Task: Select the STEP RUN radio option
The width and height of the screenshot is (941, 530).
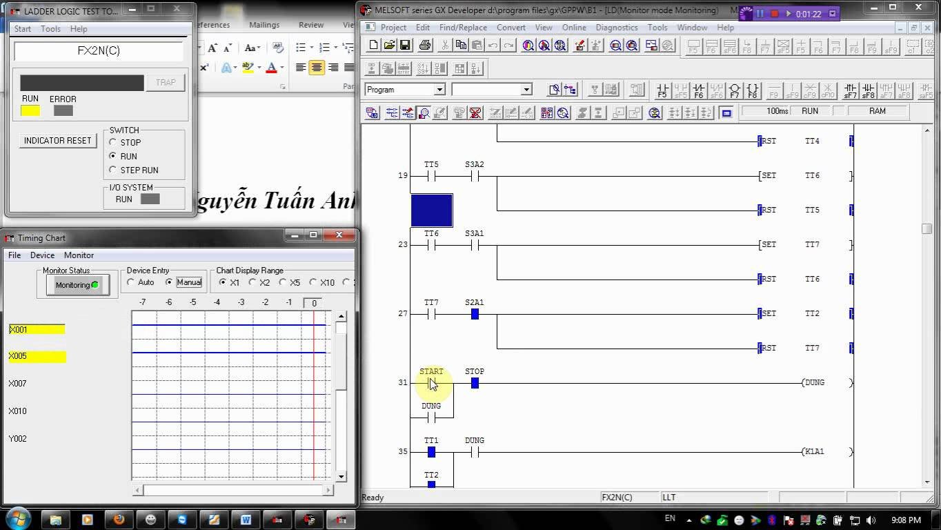Action: coord(113,170)
